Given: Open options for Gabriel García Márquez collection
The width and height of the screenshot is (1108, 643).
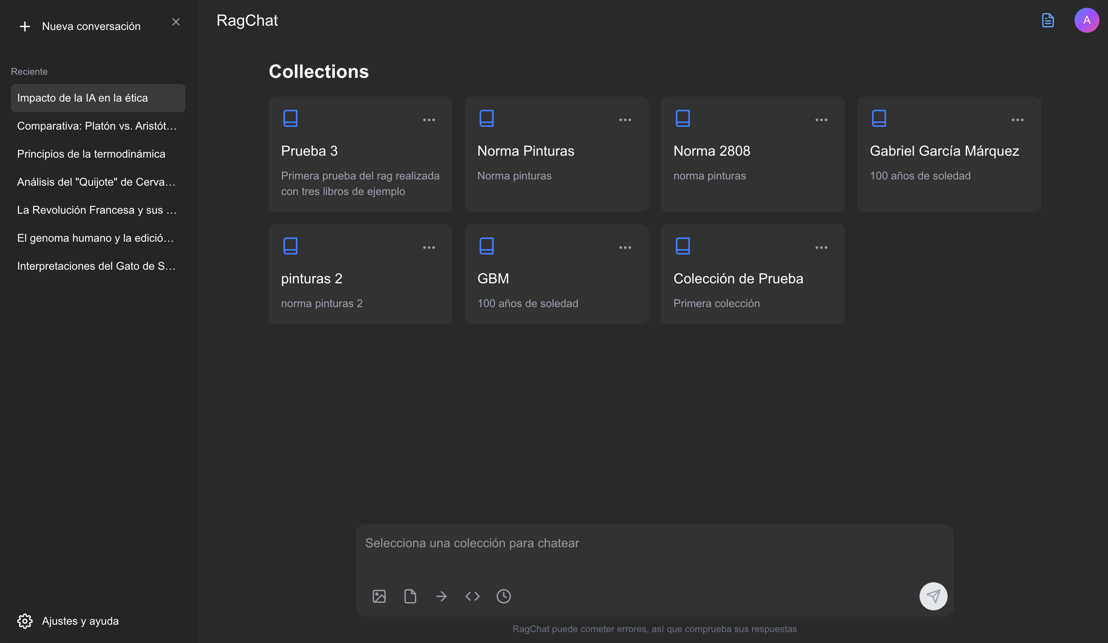Looking at the screenshot, I should [1017, 119].
